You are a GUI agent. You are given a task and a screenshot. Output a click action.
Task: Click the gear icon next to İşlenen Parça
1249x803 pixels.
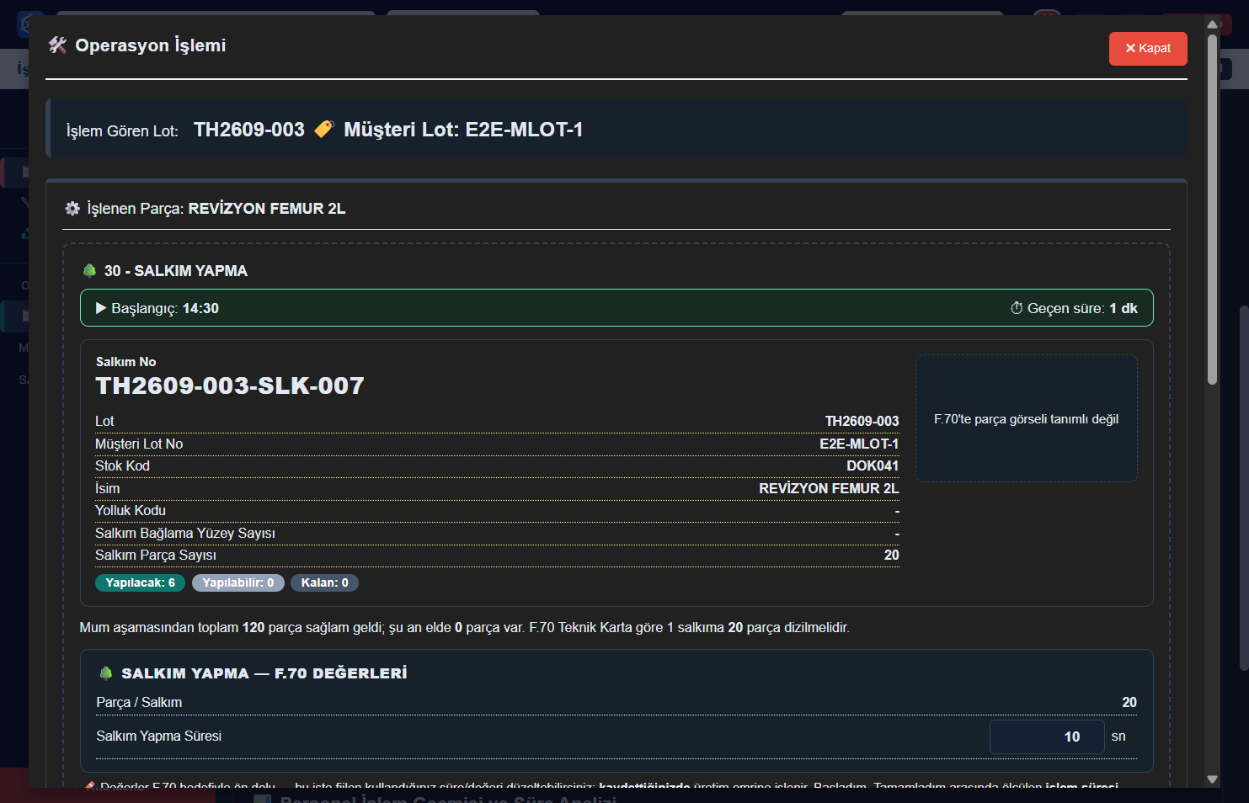tap(72, 209)
